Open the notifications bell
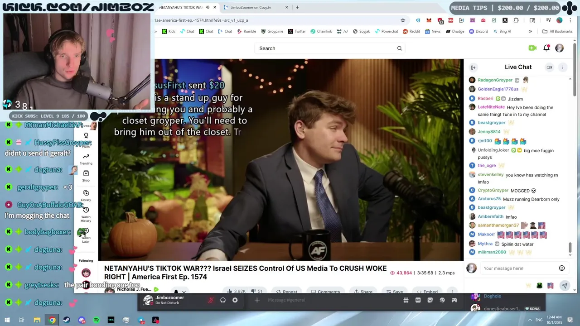The height and width of the screenshot is (326, 580). (x=546, y=48)
